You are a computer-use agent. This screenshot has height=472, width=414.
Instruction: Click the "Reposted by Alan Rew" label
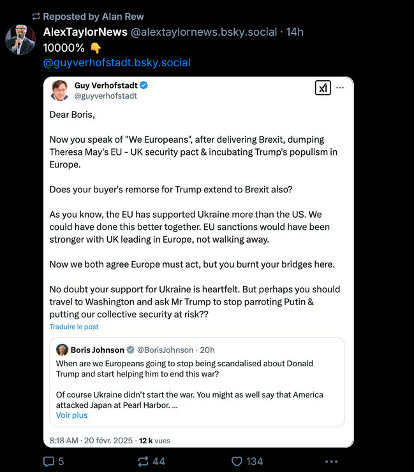93,16
